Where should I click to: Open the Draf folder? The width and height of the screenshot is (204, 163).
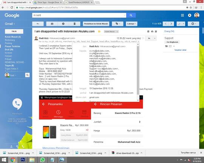point(9,49)
